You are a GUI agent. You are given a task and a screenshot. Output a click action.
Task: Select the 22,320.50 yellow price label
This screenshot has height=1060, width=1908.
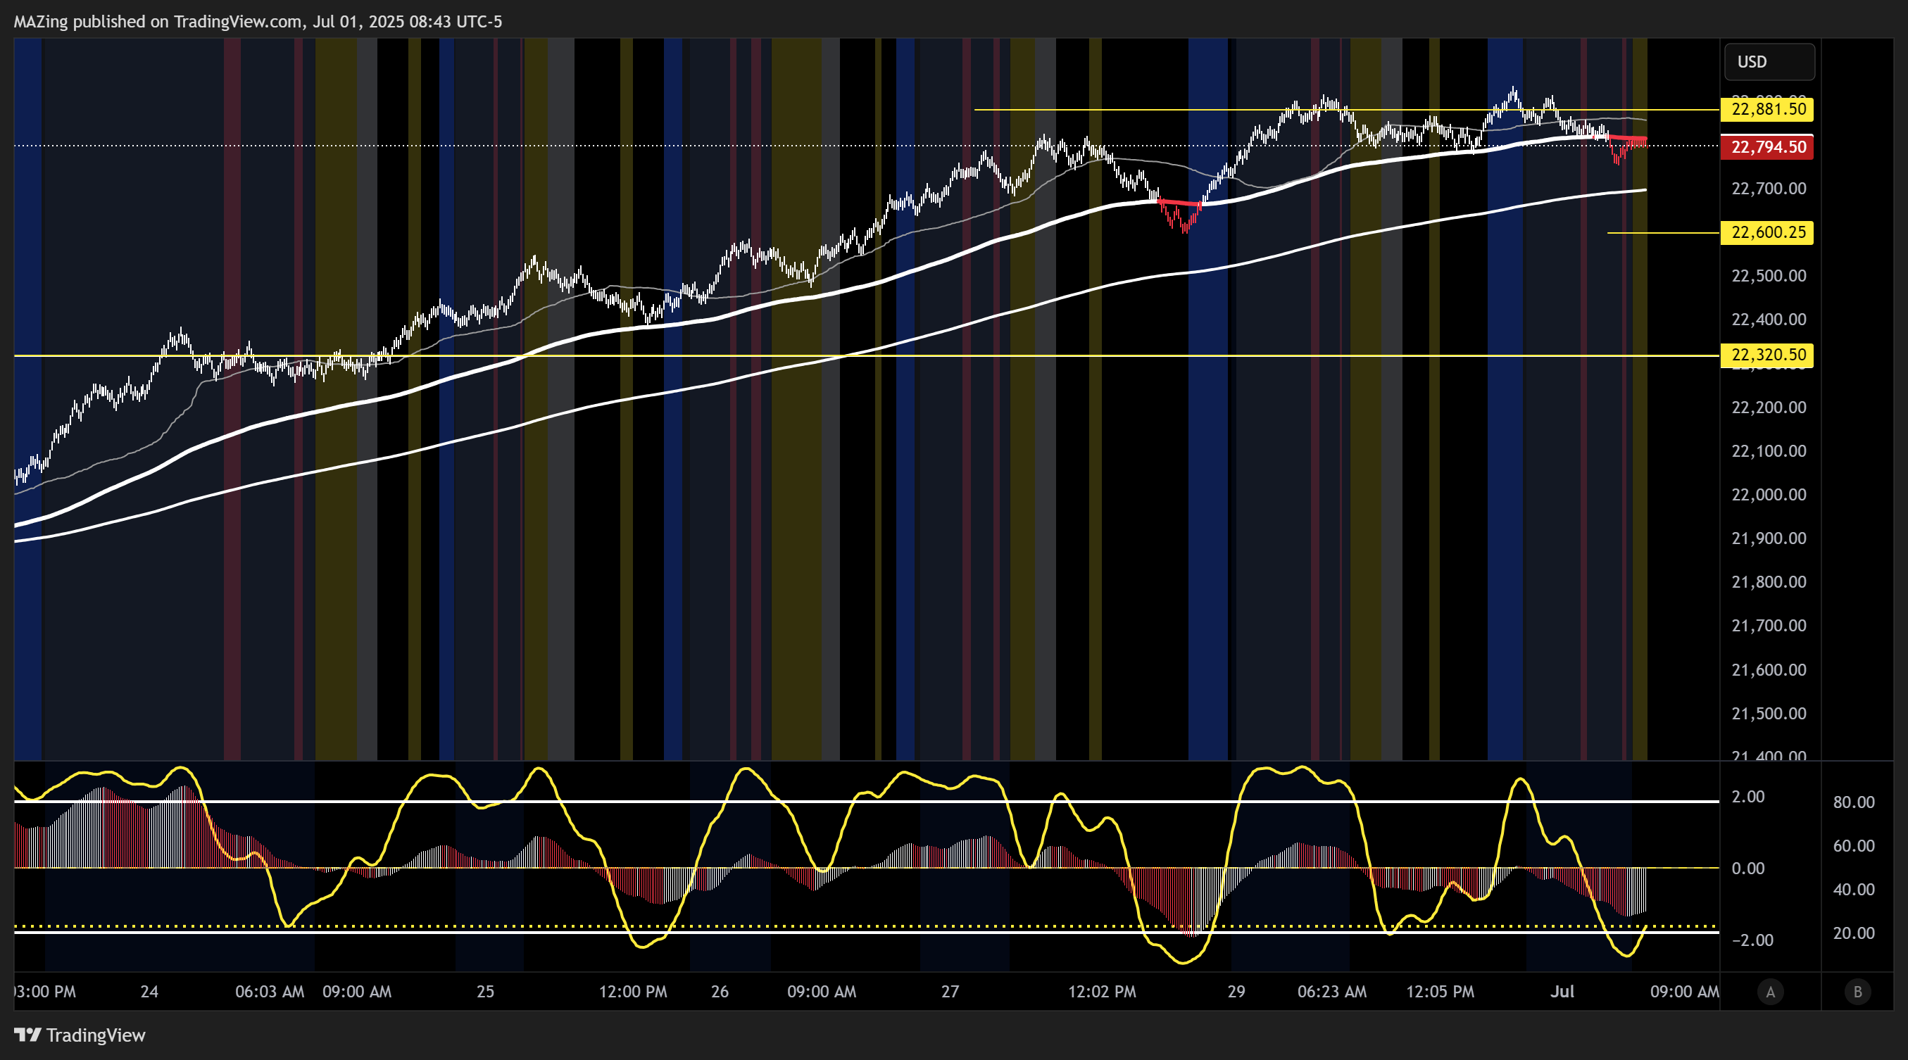[x=1768, y=355]
